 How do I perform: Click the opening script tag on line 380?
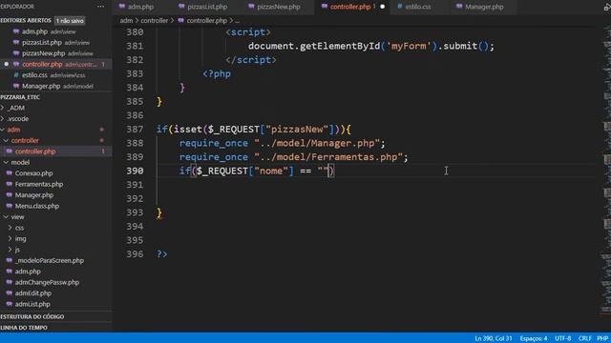click(x=248, y=31)
